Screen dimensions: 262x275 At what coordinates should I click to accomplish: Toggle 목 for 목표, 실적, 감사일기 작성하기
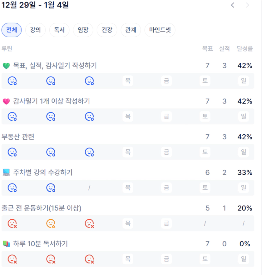click(x=128, y=81)
